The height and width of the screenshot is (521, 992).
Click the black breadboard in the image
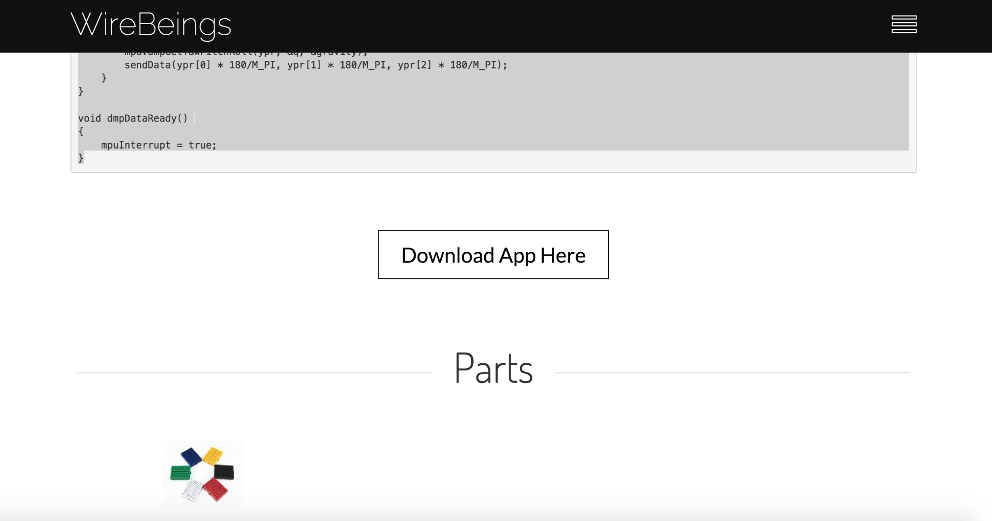224,471
